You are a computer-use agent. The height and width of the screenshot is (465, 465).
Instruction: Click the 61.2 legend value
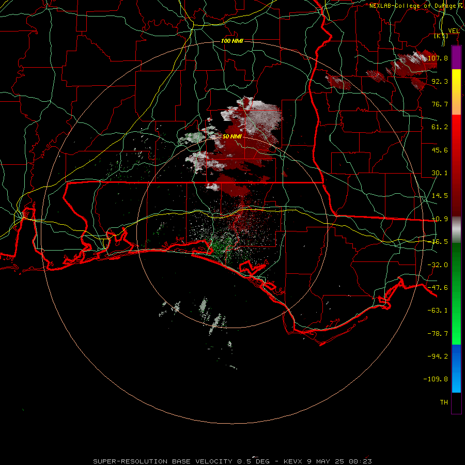(x=440, y=127)
